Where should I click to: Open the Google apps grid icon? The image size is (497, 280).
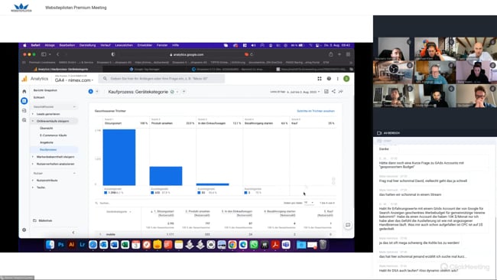pyautogui.click(x=320, y=79)
